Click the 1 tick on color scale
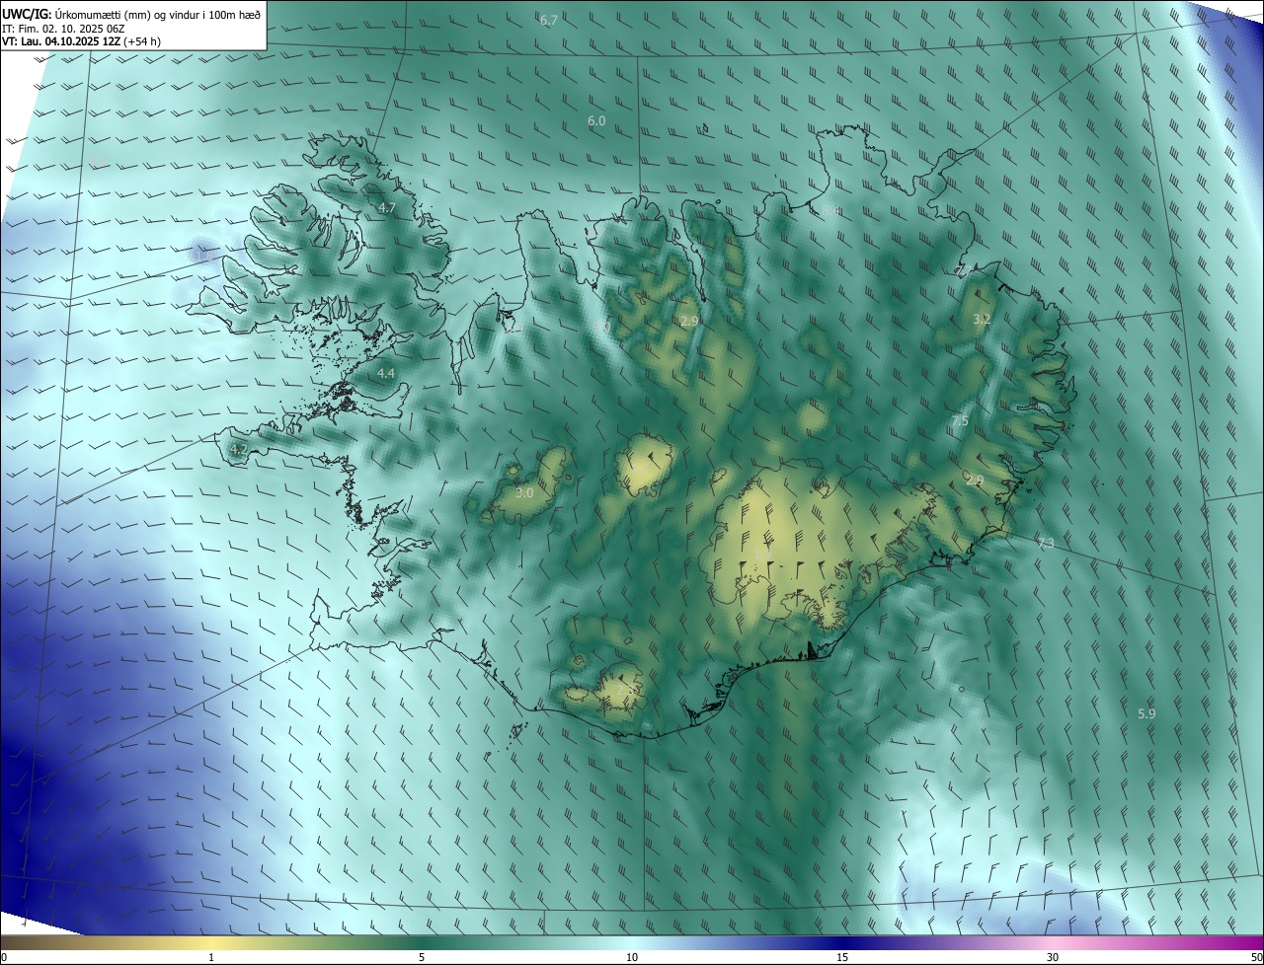Viewport: 1264px width, 965px height. tap(211, 957)
